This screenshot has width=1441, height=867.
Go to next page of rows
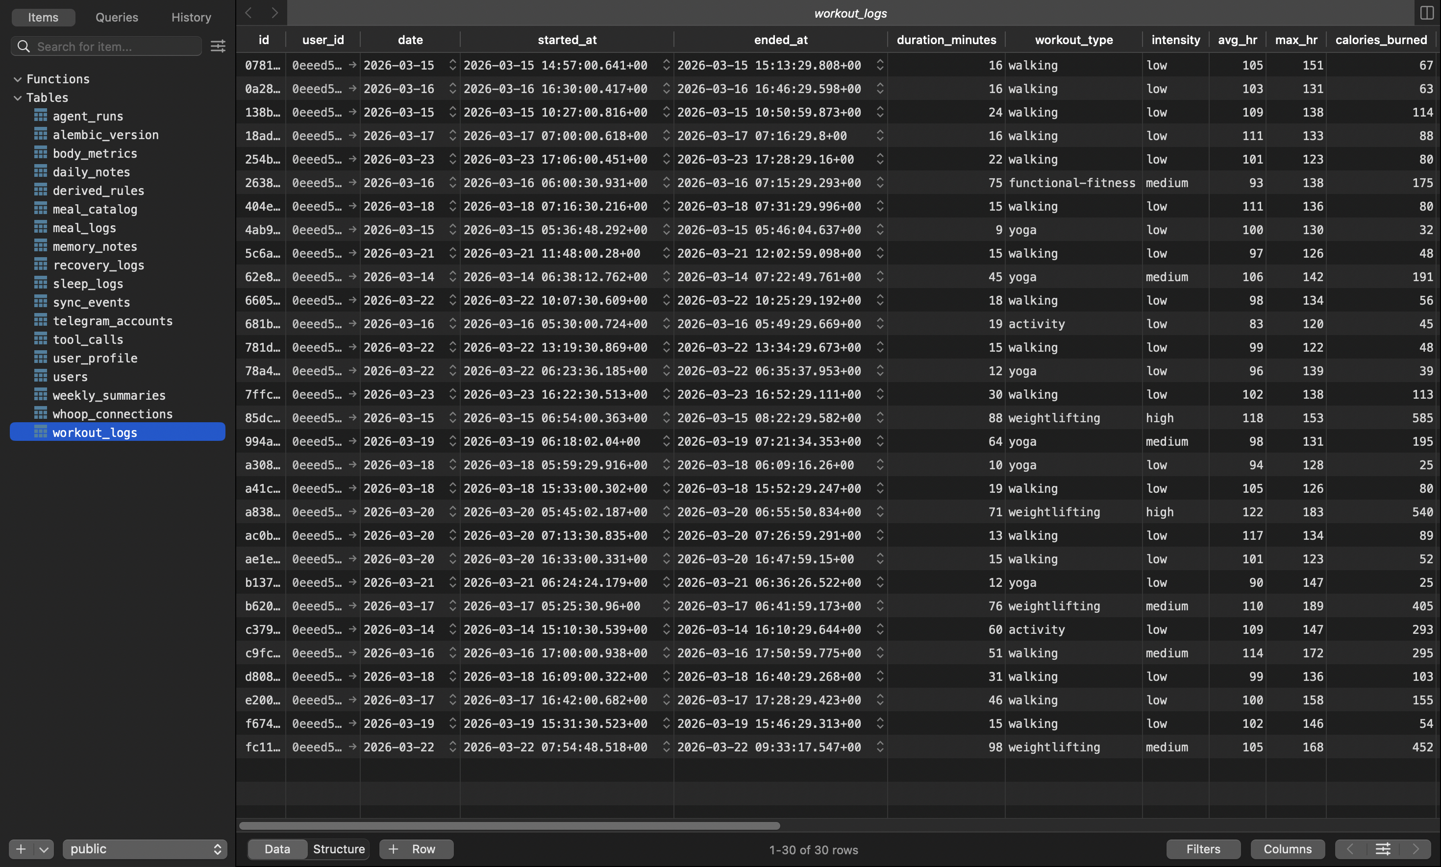click(1416, 849)
